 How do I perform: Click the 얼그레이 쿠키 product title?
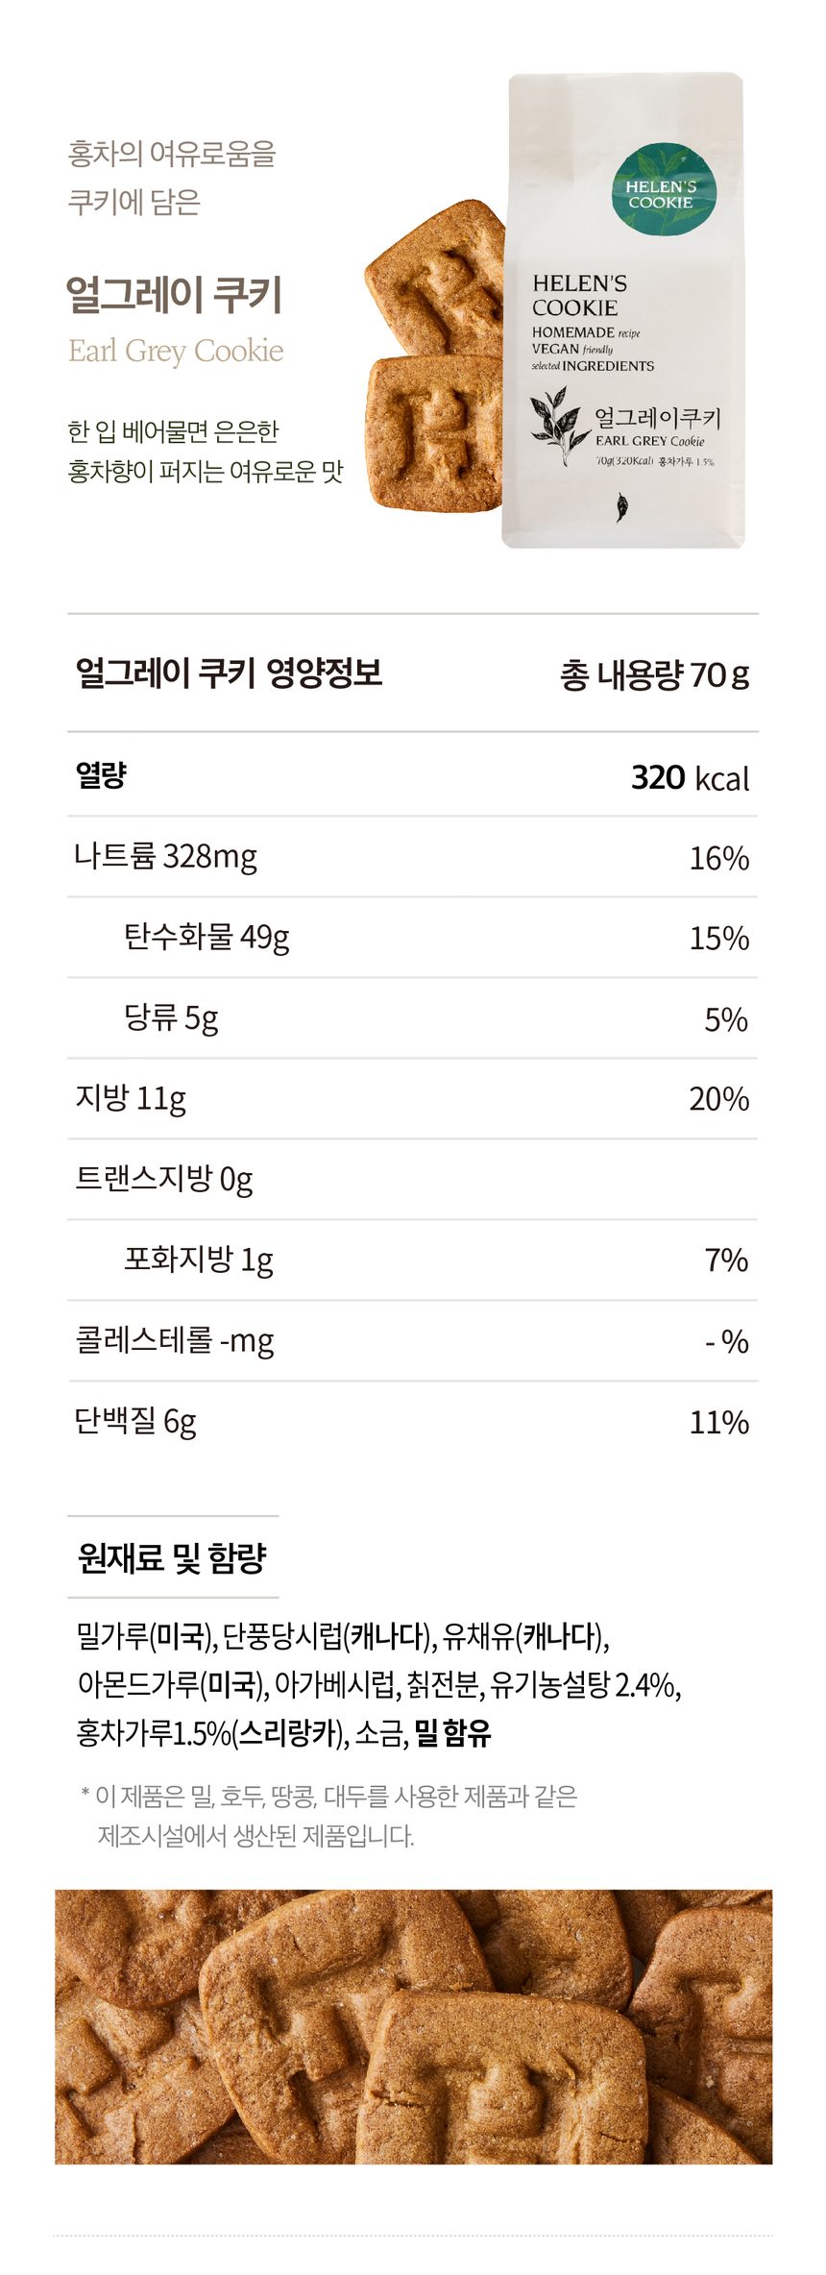point(174,293)
